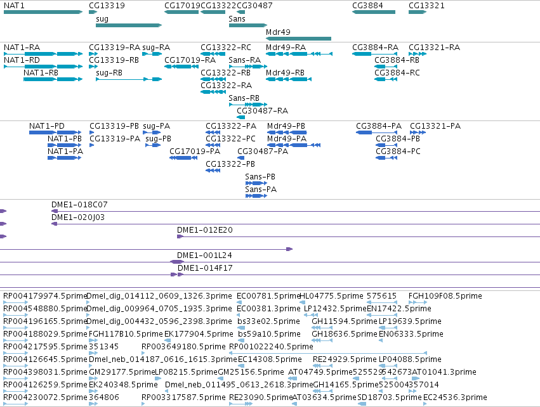Select protein CG13321-PA label
The height and width of the screenshot is (407, 540).
pyautogui.click(x=435, y=126)
